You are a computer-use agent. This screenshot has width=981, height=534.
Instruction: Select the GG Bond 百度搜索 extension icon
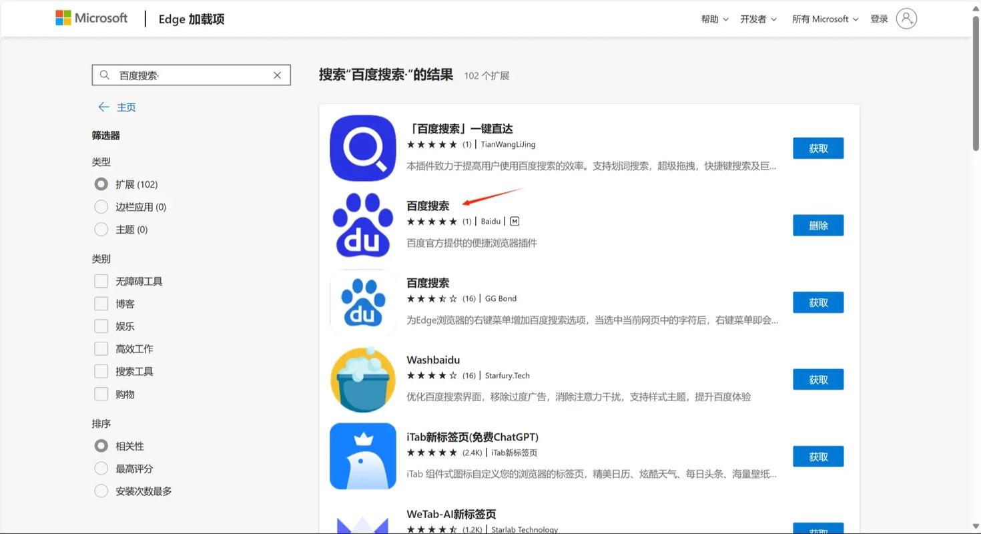(x=362, y=302)
